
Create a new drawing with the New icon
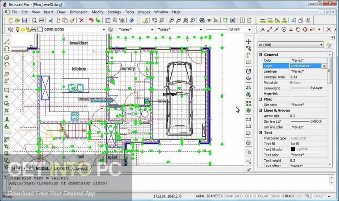click(x=10, y=20)
